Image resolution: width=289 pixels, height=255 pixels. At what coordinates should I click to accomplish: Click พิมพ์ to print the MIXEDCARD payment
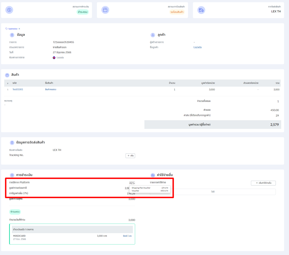[x=125, y=236]
